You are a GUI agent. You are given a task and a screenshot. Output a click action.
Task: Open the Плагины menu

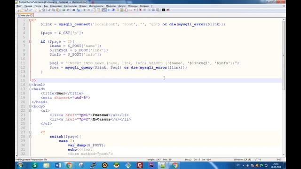133,6
